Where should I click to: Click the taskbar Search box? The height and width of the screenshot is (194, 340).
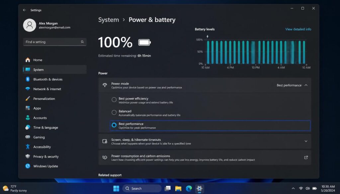(142, 188)
